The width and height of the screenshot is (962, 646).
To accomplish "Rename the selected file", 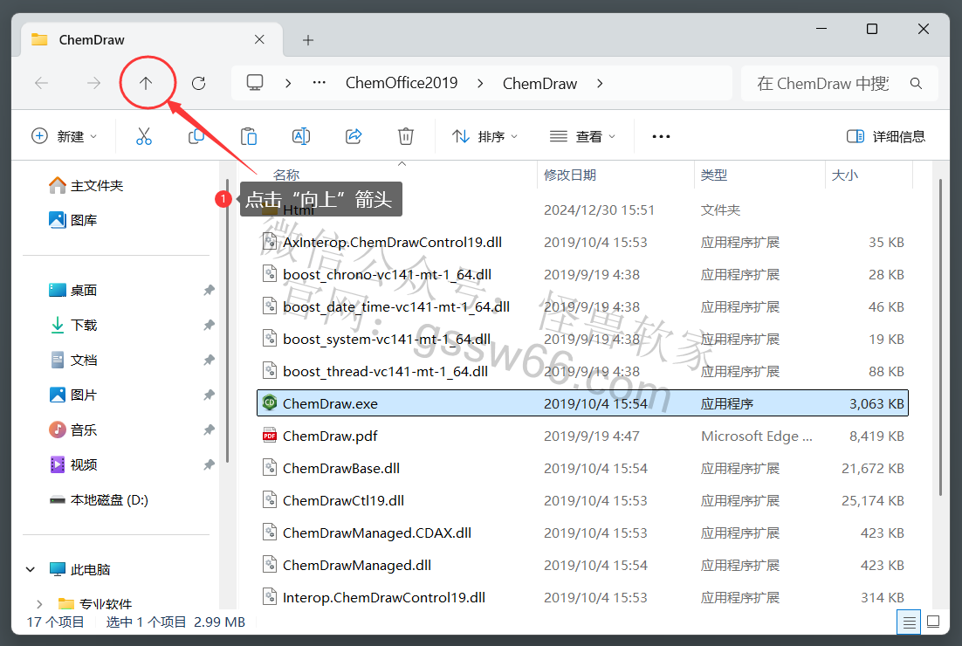I will coord(300,136).
